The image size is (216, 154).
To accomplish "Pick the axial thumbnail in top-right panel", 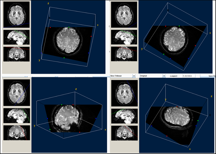I will (123, 14).
